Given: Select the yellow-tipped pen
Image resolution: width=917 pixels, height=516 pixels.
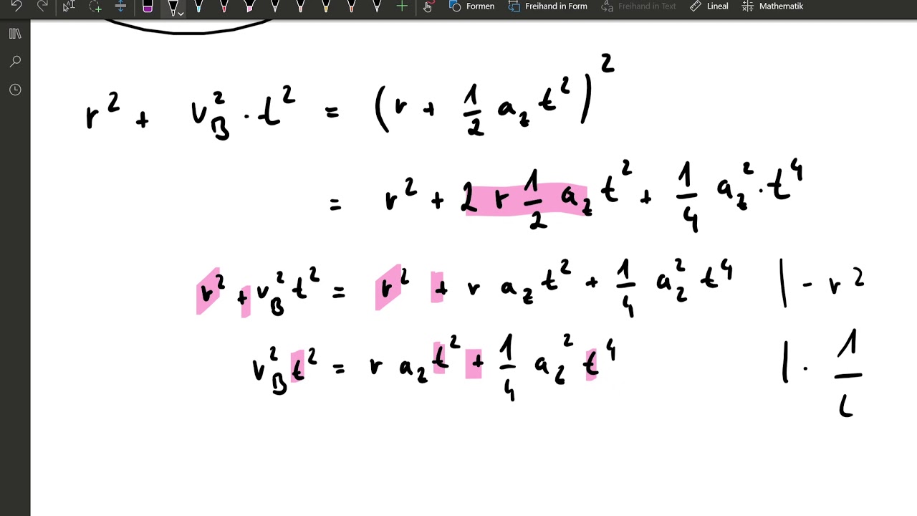Looking at the screenshot, I should coord(326,6).
